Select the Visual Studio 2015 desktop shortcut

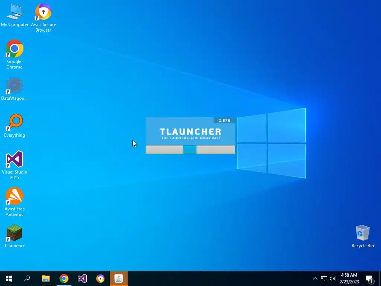point(15,165)
